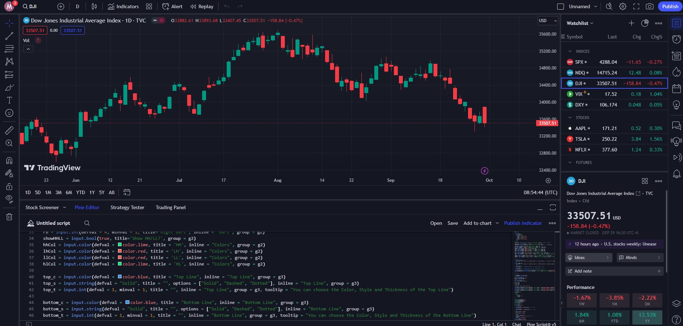This screenshot has height=326, width=683.
Task: Select the Measure ruler tool
Action: point(9,130)
